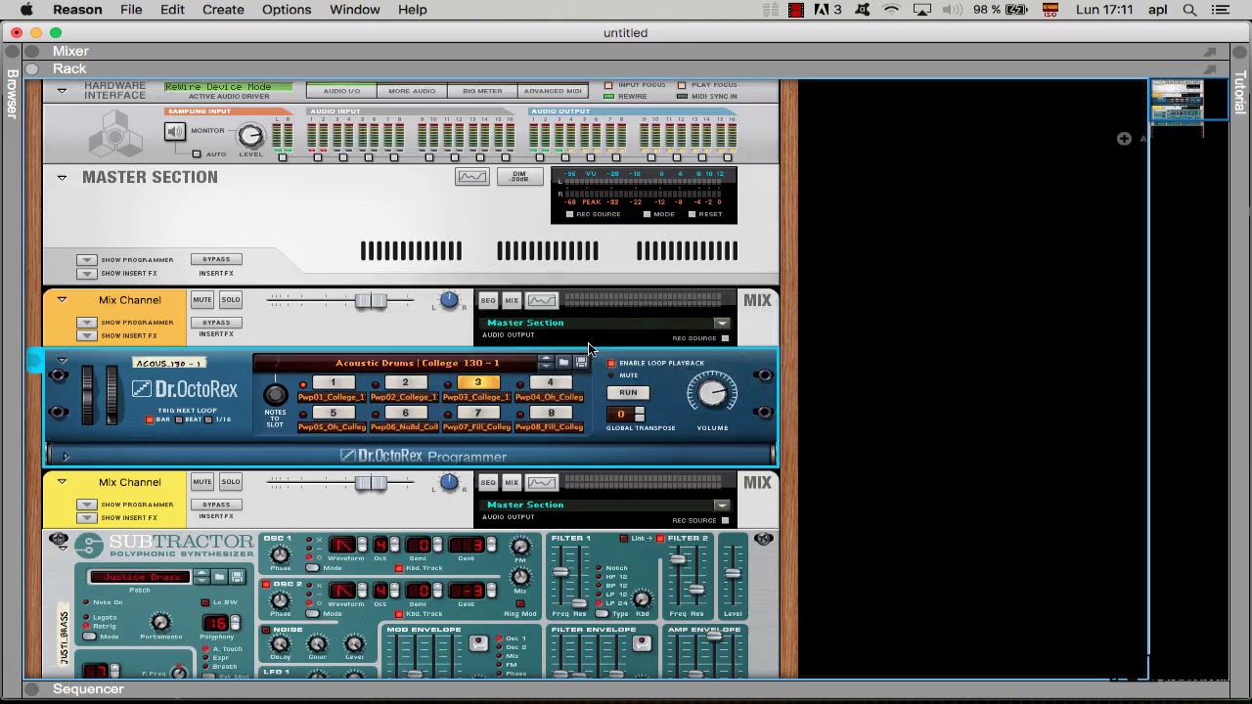1252x704 pixels.
Task: Toggle Subtractor Noise enable LED
Action: pos(266,631)
